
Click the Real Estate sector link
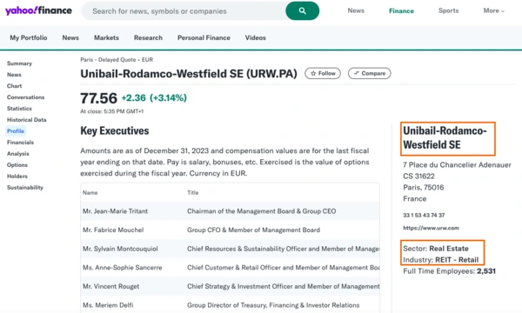click(449, 249)
